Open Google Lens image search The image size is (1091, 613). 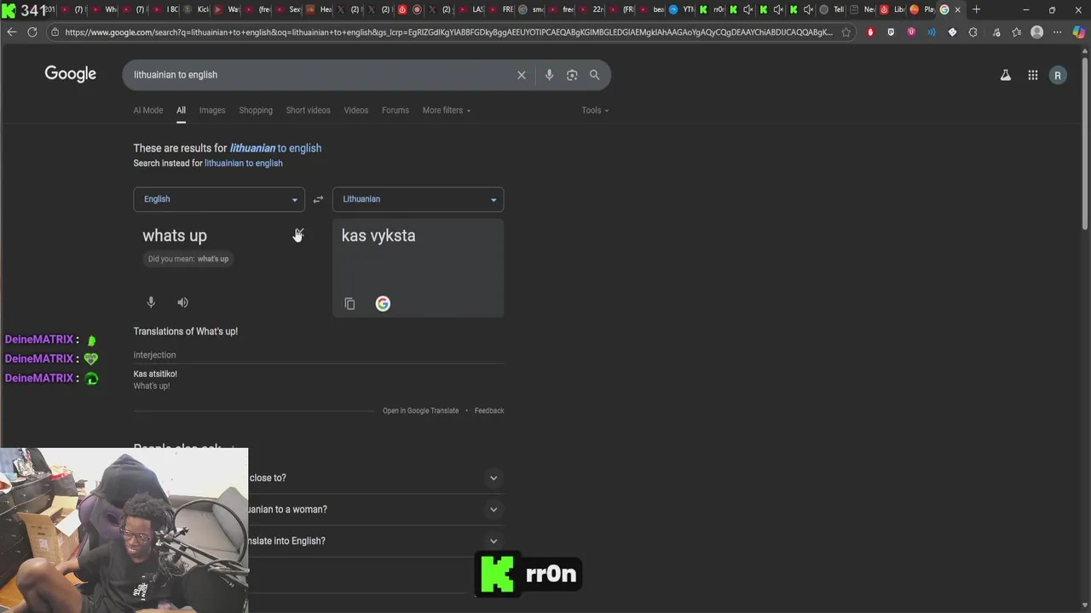[x=572, y=75]
